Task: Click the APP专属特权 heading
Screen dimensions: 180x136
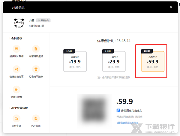Action: (x=19, y=108)
